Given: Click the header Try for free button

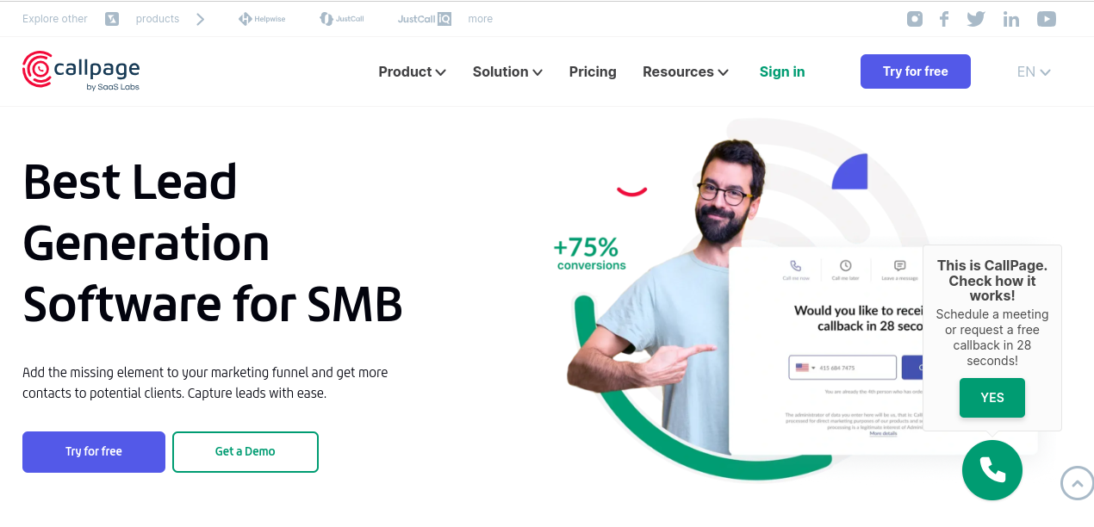Looking at the screenshot, I should 916,71.
